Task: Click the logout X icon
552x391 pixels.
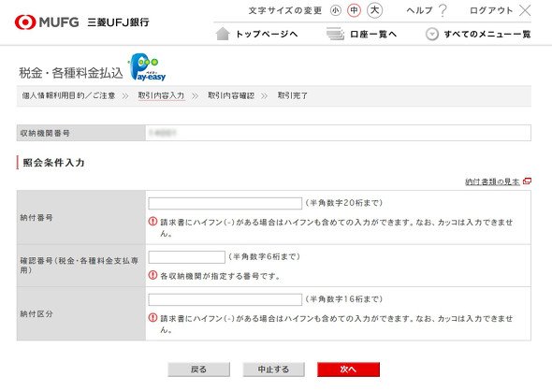Action: click(x=525, y=10)
